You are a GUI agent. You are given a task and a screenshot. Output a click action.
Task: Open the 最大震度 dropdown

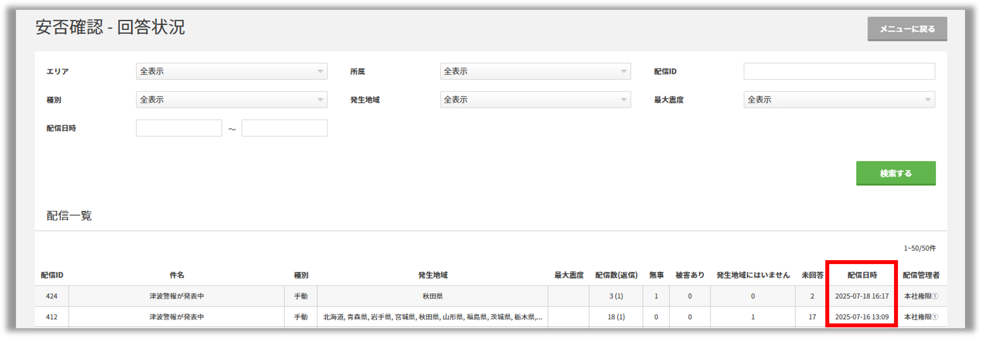click(839, 100)
